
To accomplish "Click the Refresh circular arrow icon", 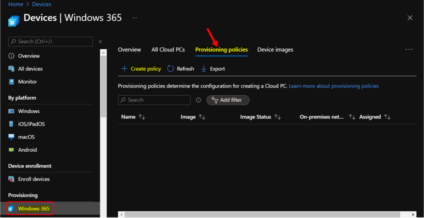I will 170,68.
